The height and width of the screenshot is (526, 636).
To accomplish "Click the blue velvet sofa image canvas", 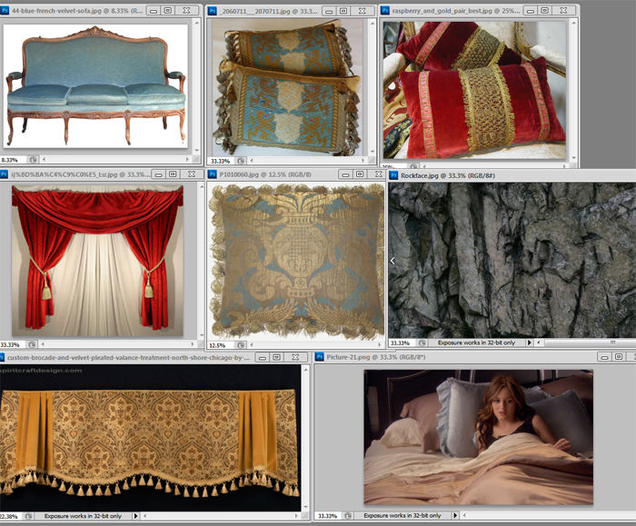I will coord(95,86).
